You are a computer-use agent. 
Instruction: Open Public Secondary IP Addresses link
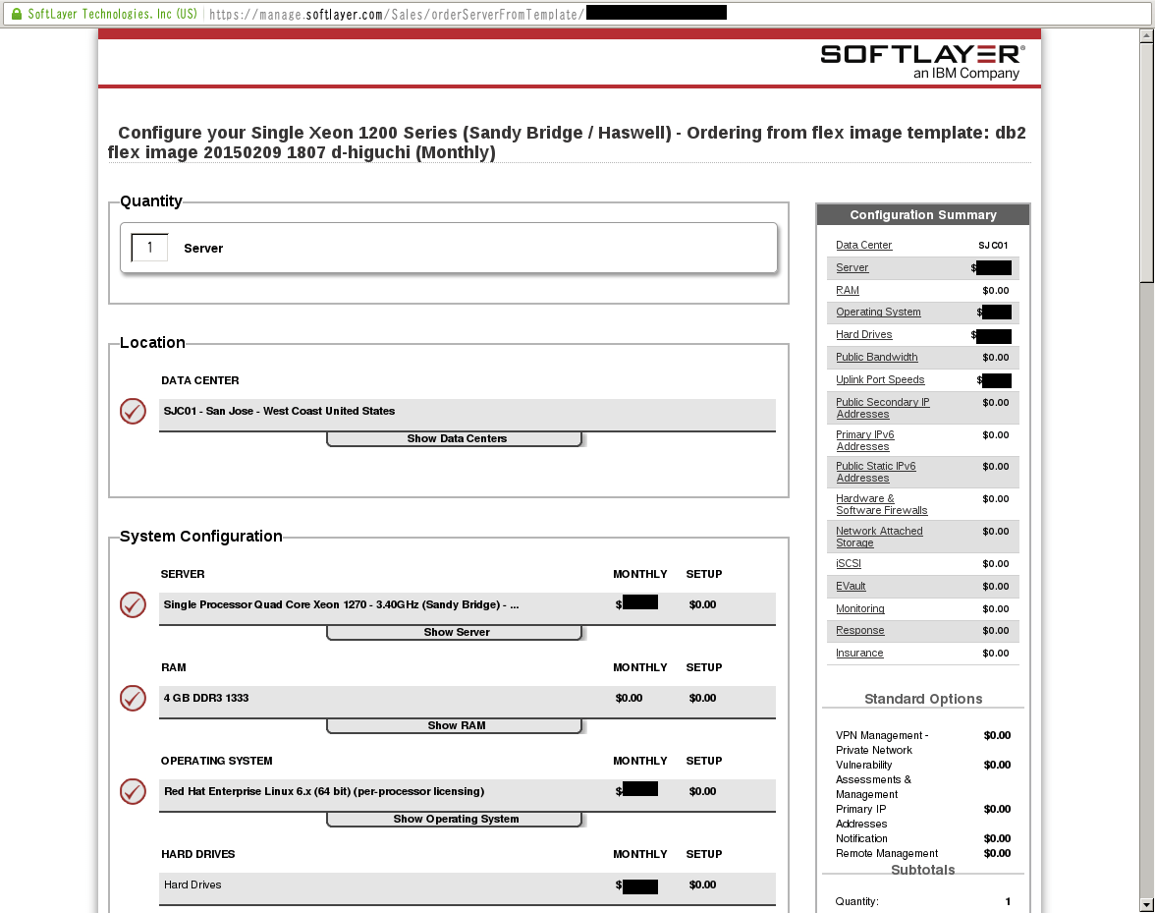click(882, 408)
